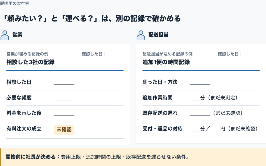
Task: Click the 測った日・方法 row label
Action: pyautogui.click(x=160, y=82)
